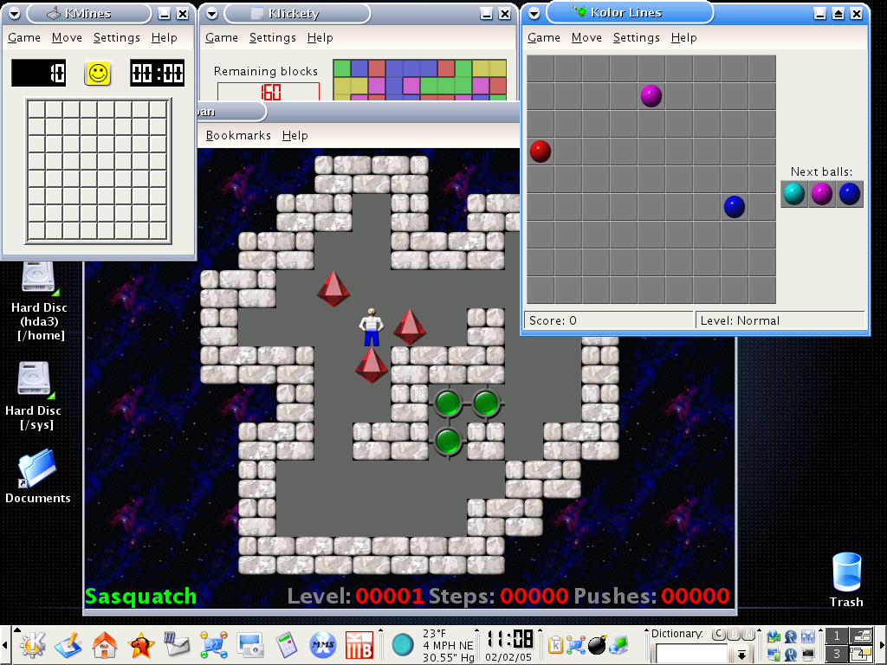Select the red ball on the Kolor Lines board
The image size is (887, 665).
point(541,152)
